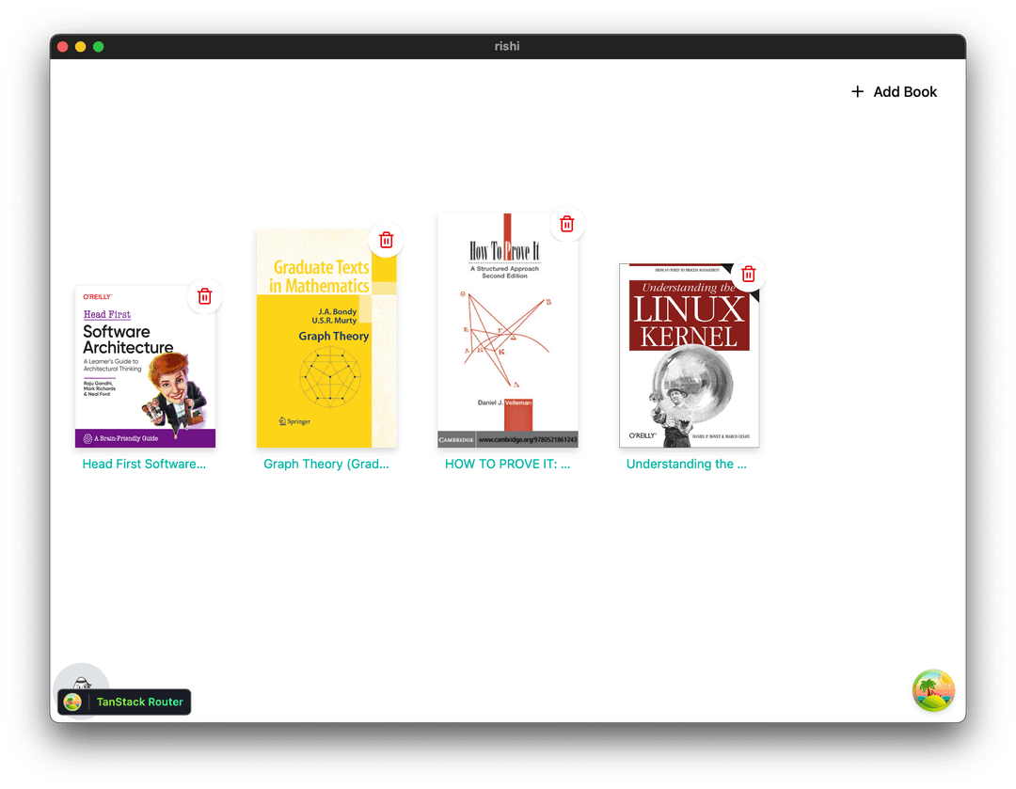The width and height of the screenshot is (1016, 789).
Task: Delete HOW TO PROVE IT via trash icon
Action: pos(567,223)
